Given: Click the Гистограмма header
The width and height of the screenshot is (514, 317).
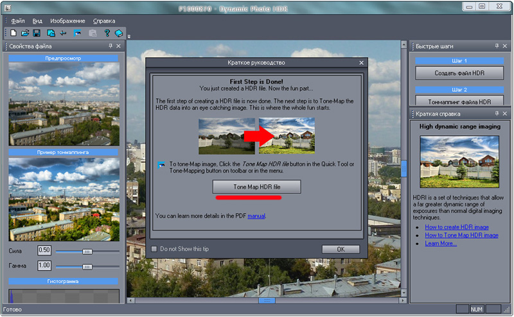Looking at the screenshot, I should coord(63,281).
